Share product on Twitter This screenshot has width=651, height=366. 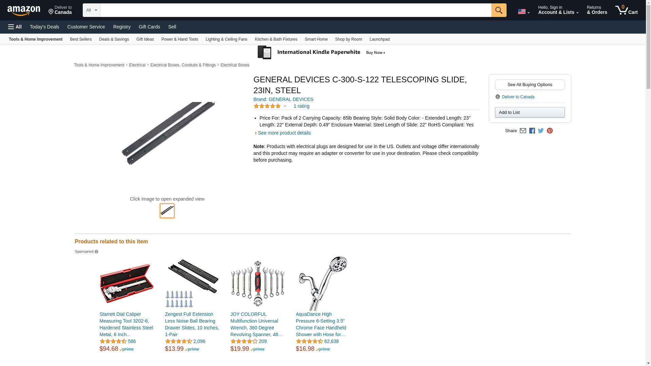(x=541, y=131)
